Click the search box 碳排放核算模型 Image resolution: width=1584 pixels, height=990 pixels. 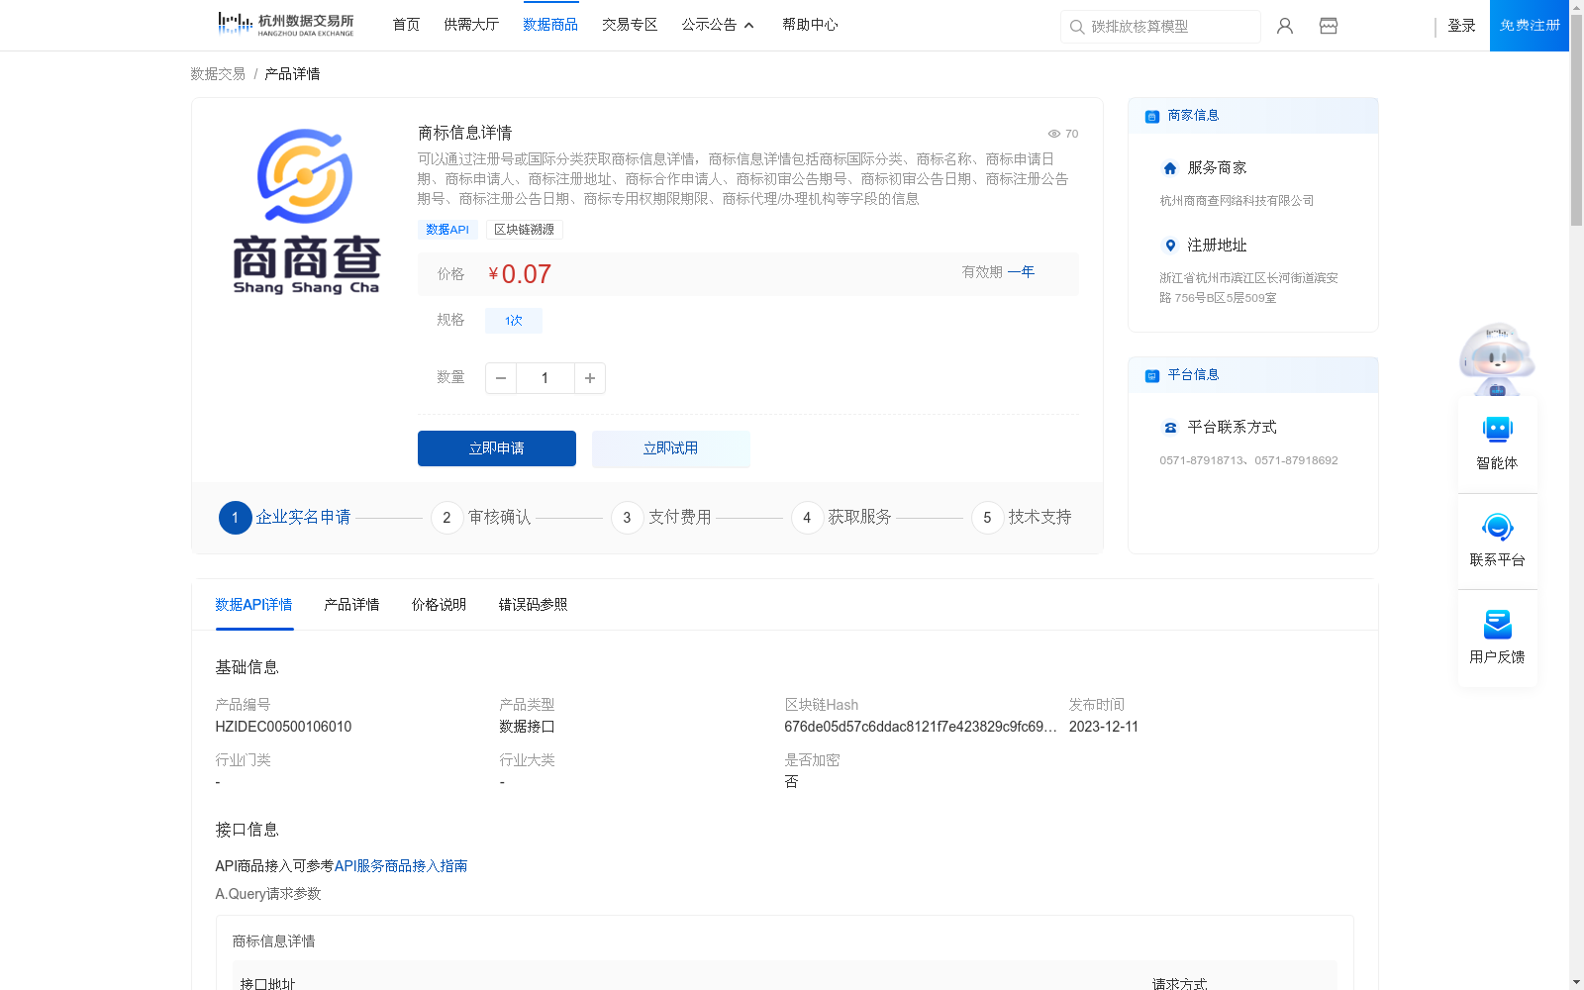1160,27
